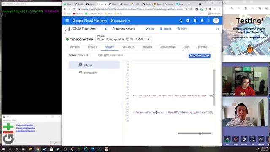Click Quit in the Git Gui window
The image size is (270, 152).
[x=55, y=143]
